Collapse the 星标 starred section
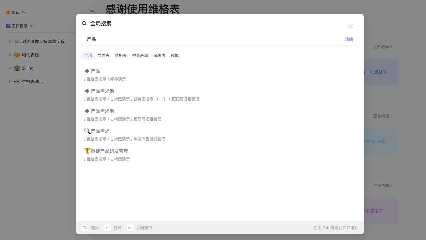The width and height of the screenshot is (426, 240). pyautogui.click(x=24, y=13)
